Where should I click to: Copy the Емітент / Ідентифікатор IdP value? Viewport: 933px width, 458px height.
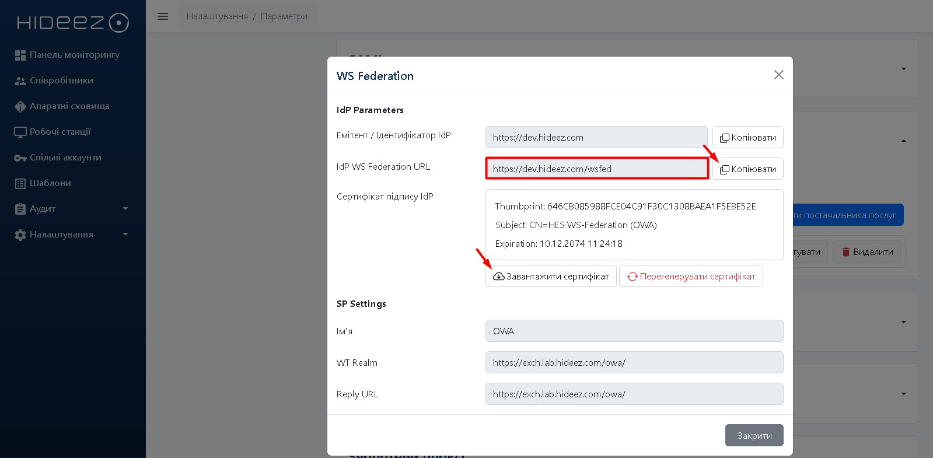[x=747, y=138]
